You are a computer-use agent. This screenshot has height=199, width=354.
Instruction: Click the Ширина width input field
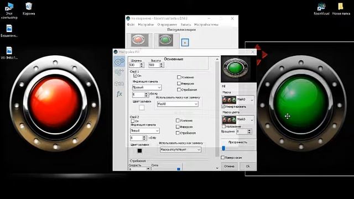point(134,65)
